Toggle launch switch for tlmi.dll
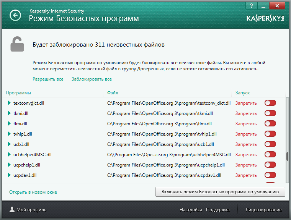This screenshot has width=291, height=220. 270,124
